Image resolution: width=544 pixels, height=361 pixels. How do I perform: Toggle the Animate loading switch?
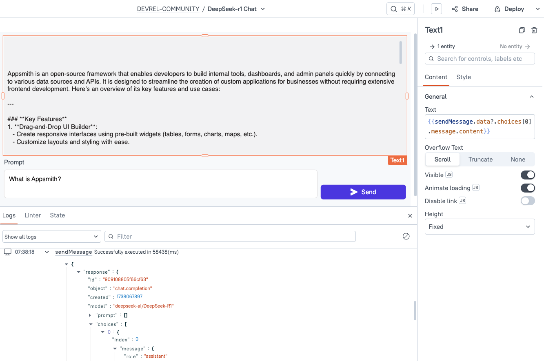coord(528,188)
